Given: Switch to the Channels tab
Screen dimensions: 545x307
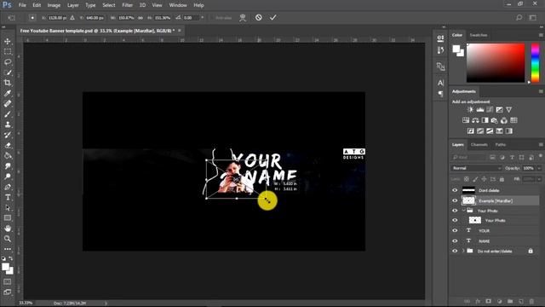Looking at the screenshot, I should pyautogui.click(x=479, y=144).
